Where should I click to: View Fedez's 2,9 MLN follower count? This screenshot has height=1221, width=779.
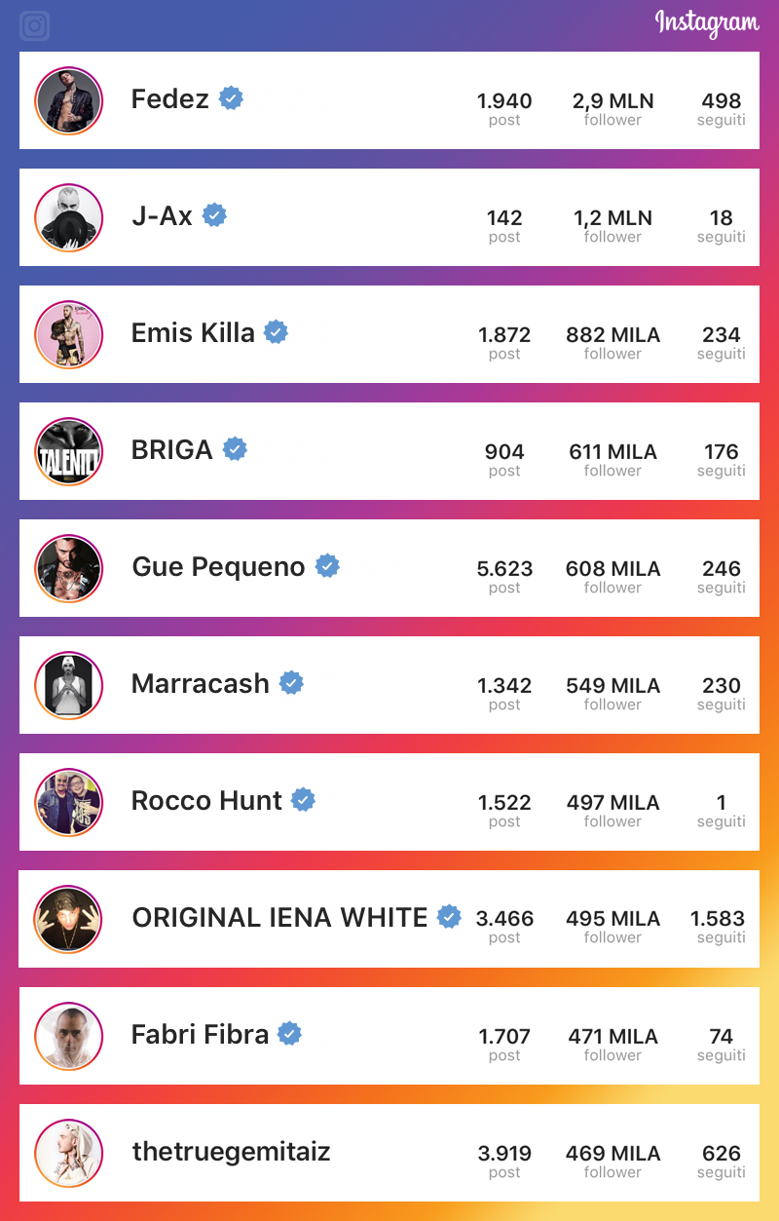[x=612, y=108]
